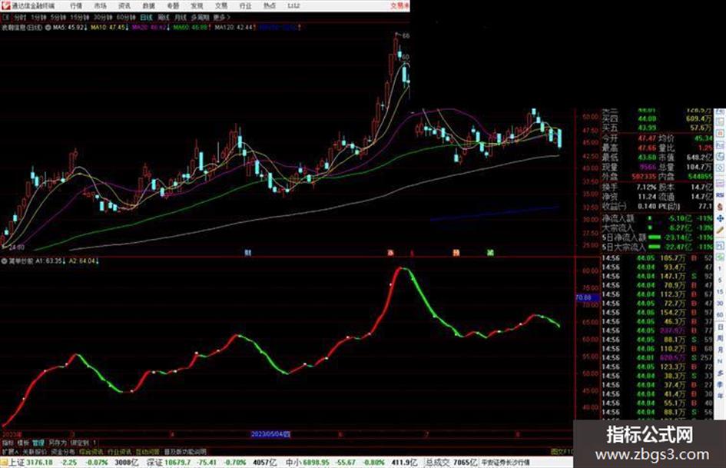
Task: Click the 5日净流入额 bar indicator
Action: (654, 237)
